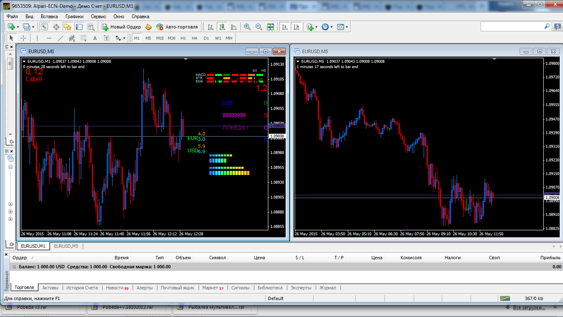Open the Вставка menu
Image resolution: width=563 pixels, height=317 pixels.
tap(49, 17)
